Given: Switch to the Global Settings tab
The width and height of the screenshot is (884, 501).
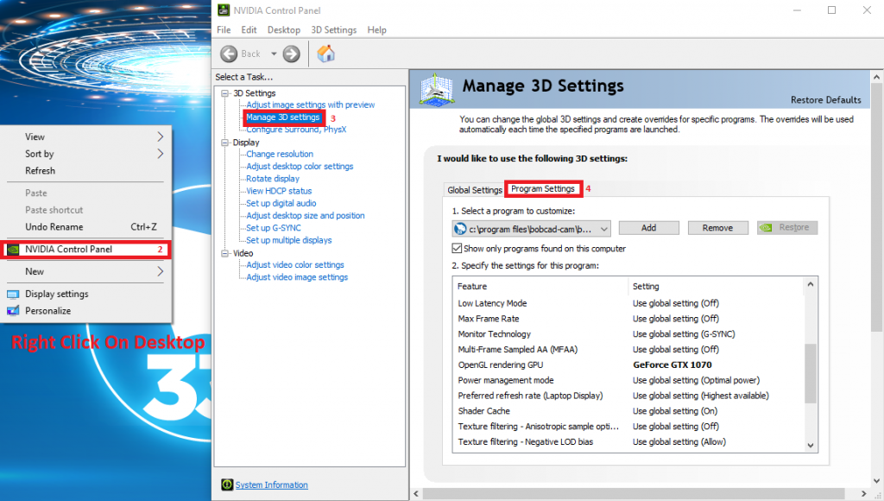Looking at the screenshot, I should [x=474, y=189].
